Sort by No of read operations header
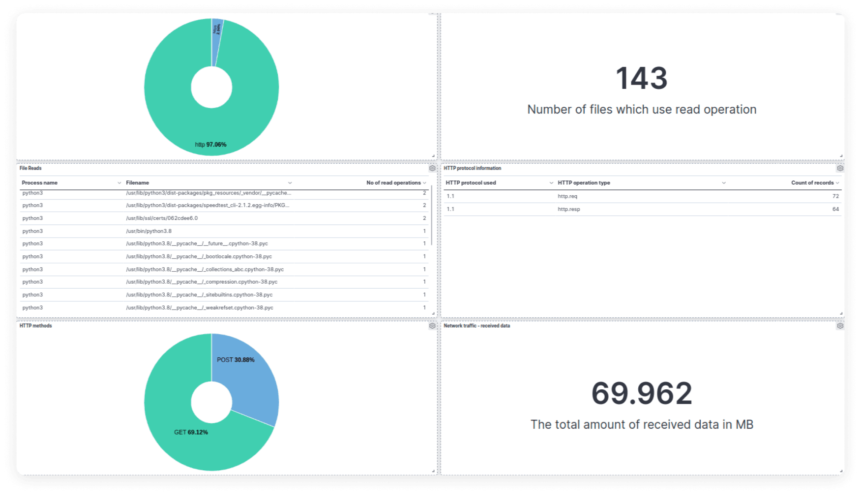861x495 pixels. point(393,183)
